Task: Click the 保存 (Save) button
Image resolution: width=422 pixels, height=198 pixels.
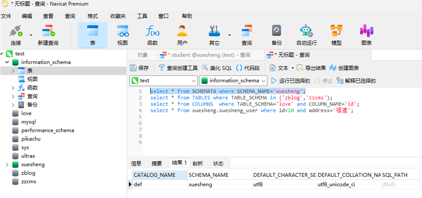Action: [139, 68]
